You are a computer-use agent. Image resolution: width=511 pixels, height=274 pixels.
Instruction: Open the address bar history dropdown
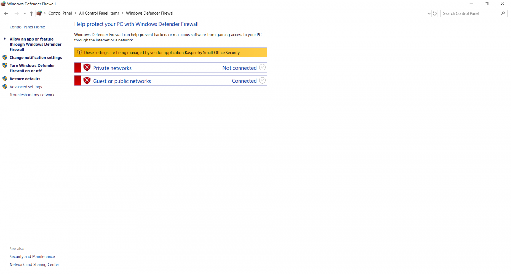(x=429, y=13)
